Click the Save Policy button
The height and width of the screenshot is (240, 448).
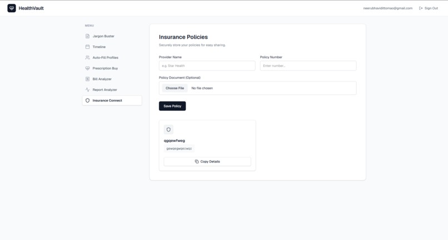pos(172,106)
